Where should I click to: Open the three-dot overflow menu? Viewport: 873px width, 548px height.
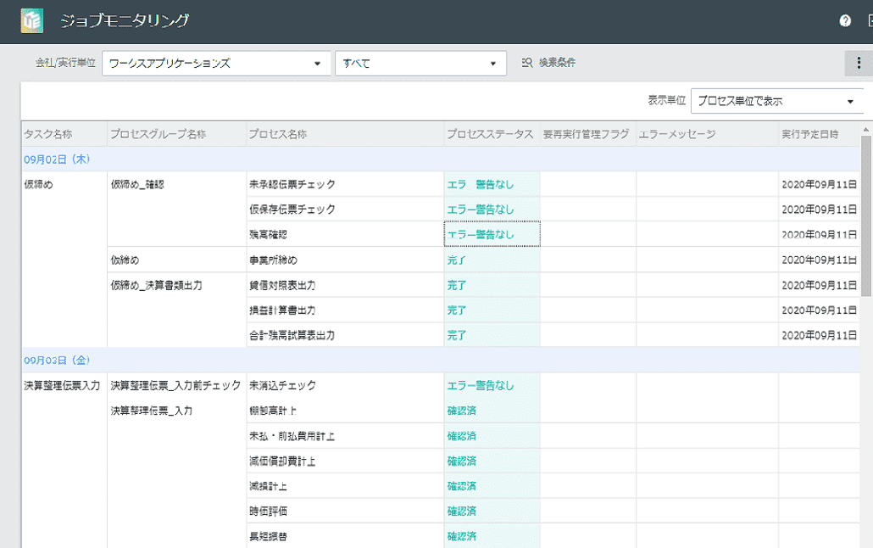(859, 62)
